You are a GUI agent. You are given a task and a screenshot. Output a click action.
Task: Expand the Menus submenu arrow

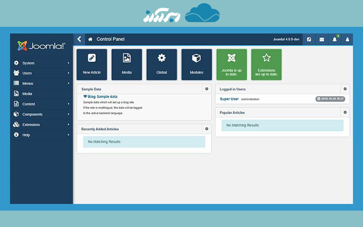tap(69, 84)
